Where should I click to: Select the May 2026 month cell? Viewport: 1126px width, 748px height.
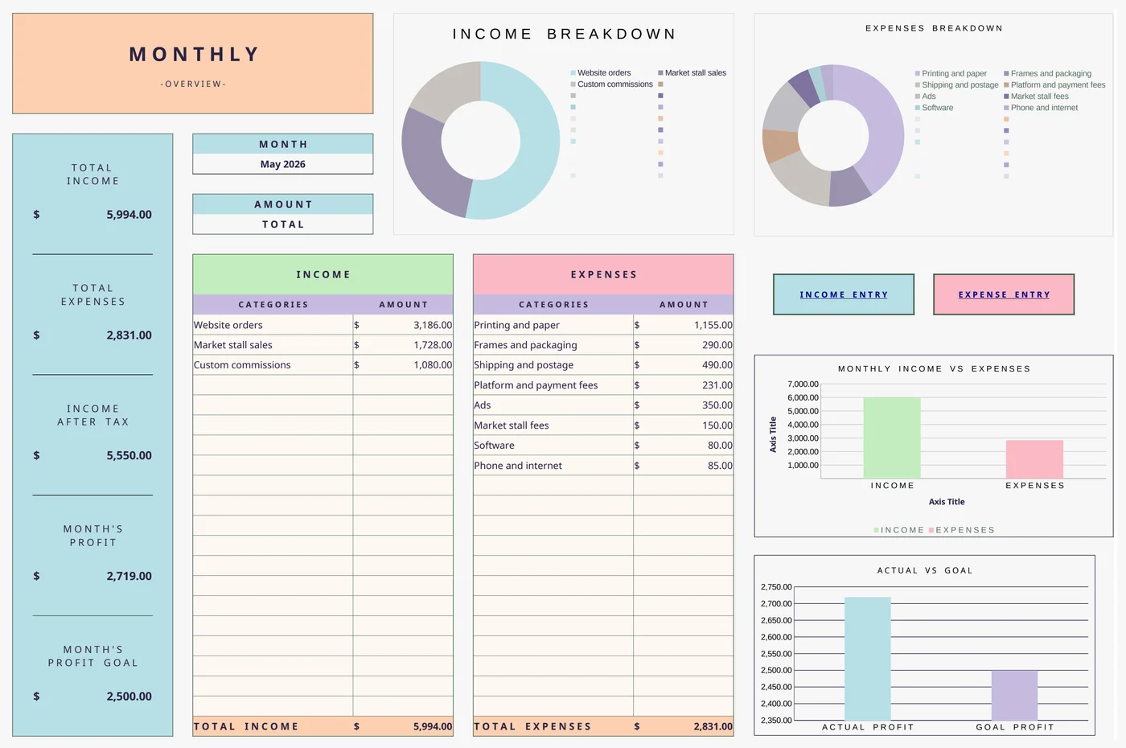pyautogui.click(x=283, y=164)
